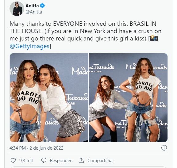Click the camera flash emoji

tap(154, 38)
